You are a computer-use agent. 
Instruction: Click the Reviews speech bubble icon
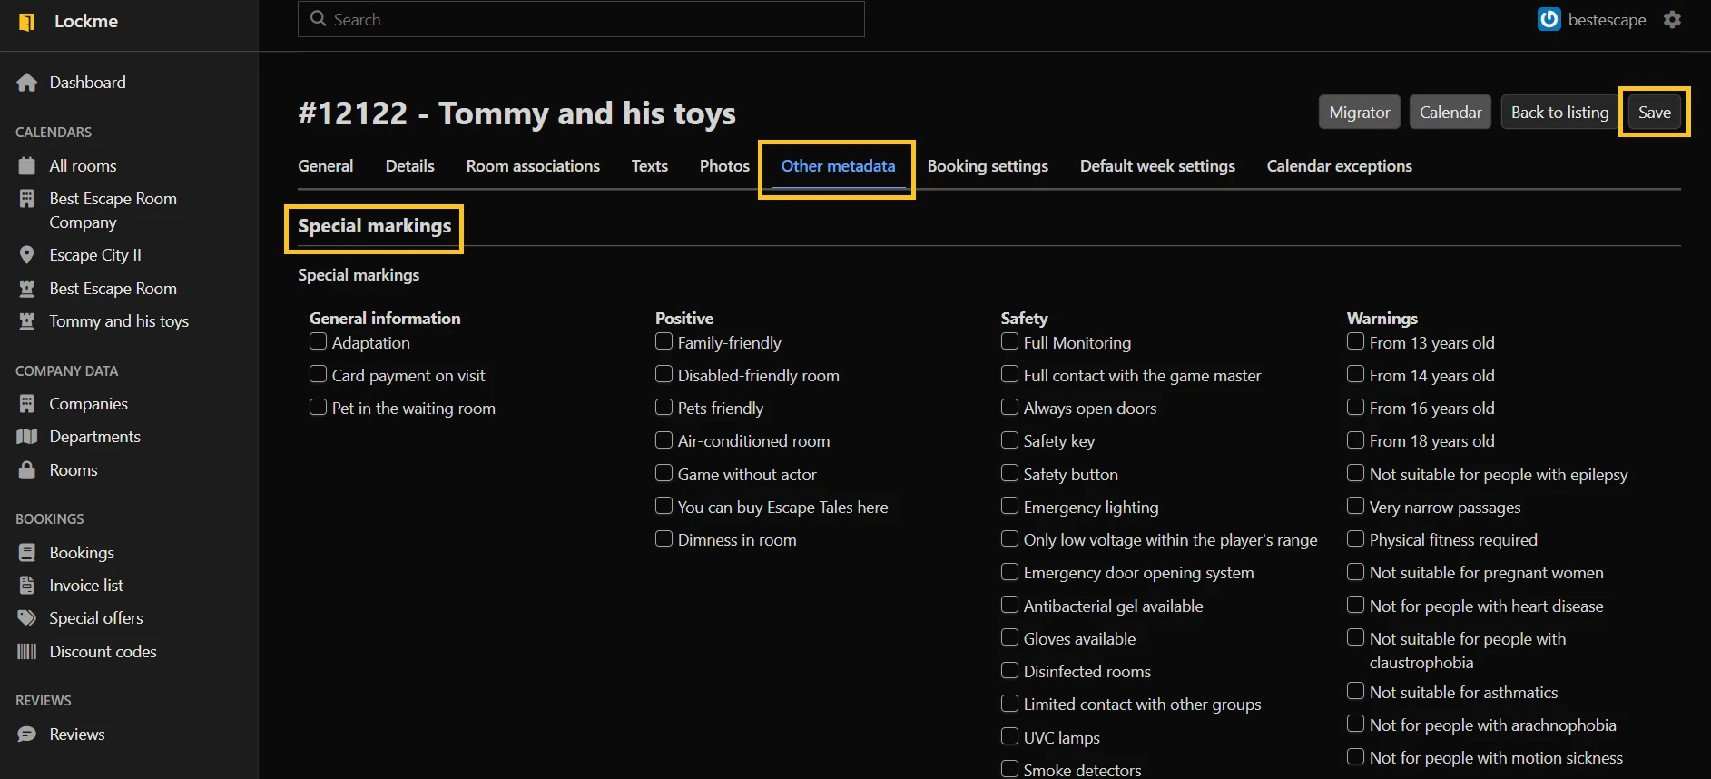point(27,735)
